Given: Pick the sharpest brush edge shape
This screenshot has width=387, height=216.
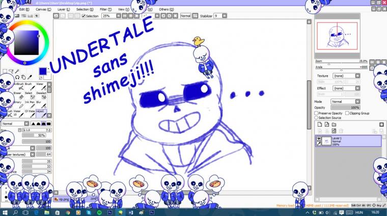Looking at the screenshot, I should pos(33,124).
